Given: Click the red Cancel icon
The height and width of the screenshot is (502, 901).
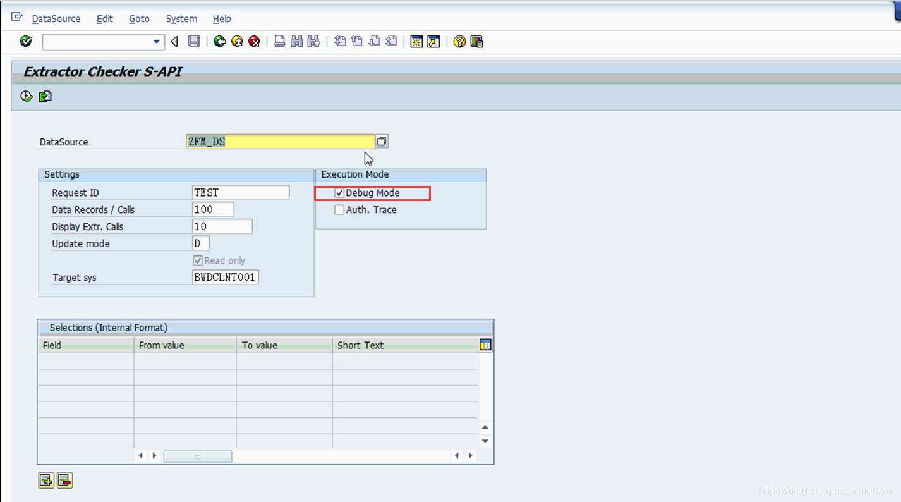Looking at the screenshot, I should pyautogui.click(x=254, y=41).
